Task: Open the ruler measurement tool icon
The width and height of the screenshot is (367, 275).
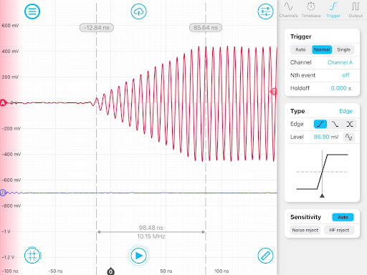Action: coord(265,256)
